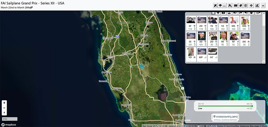
Task: Open the map style icon
Action: point(236,5)
